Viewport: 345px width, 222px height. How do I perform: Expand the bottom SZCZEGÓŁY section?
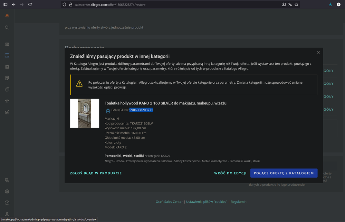click(x=328, y=109)
